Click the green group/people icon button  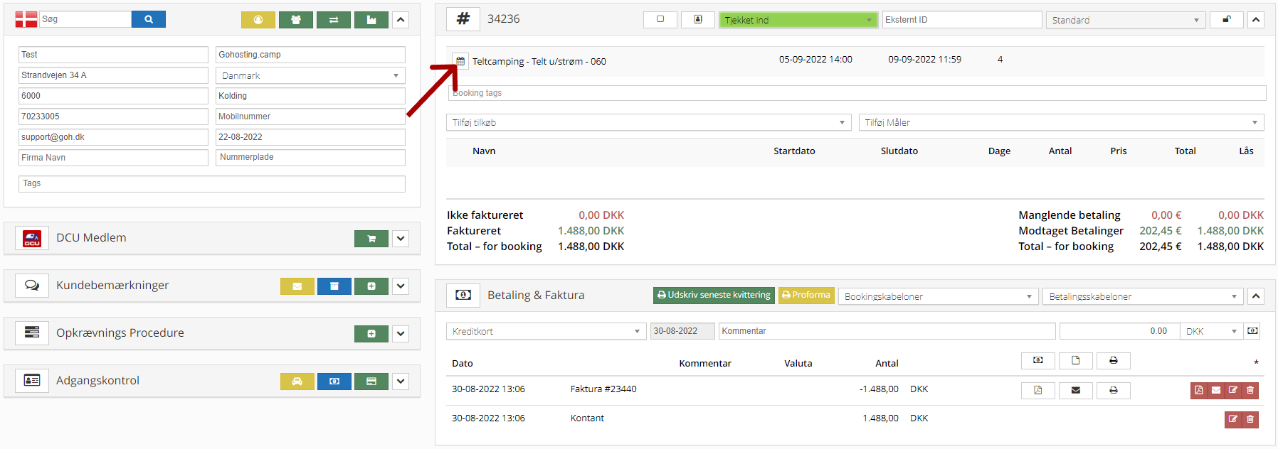click(x=296, y=20)
